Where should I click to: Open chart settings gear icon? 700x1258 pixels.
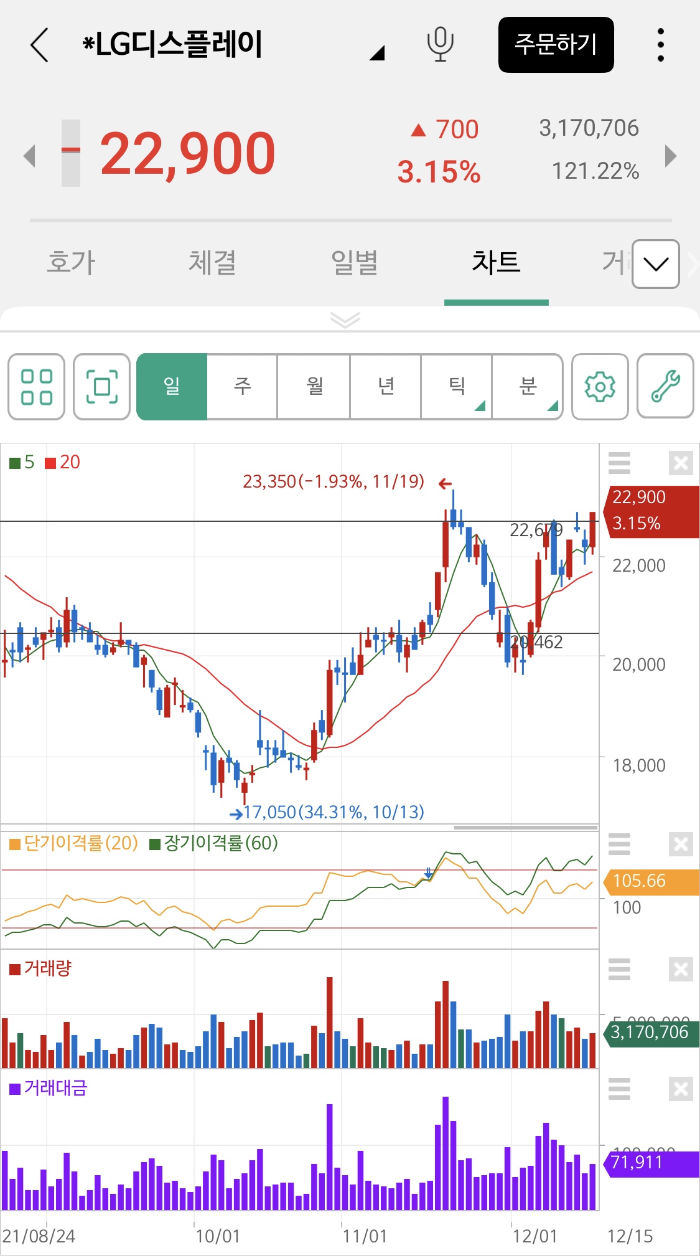click(x=600, y=387)
